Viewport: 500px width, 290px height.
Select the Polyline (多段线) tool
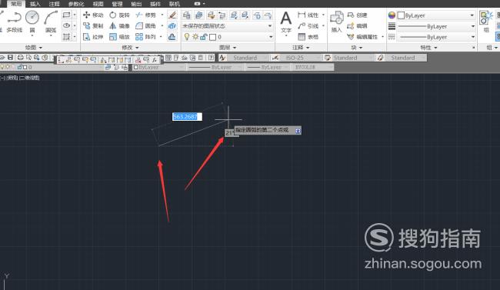coord(14,22)
